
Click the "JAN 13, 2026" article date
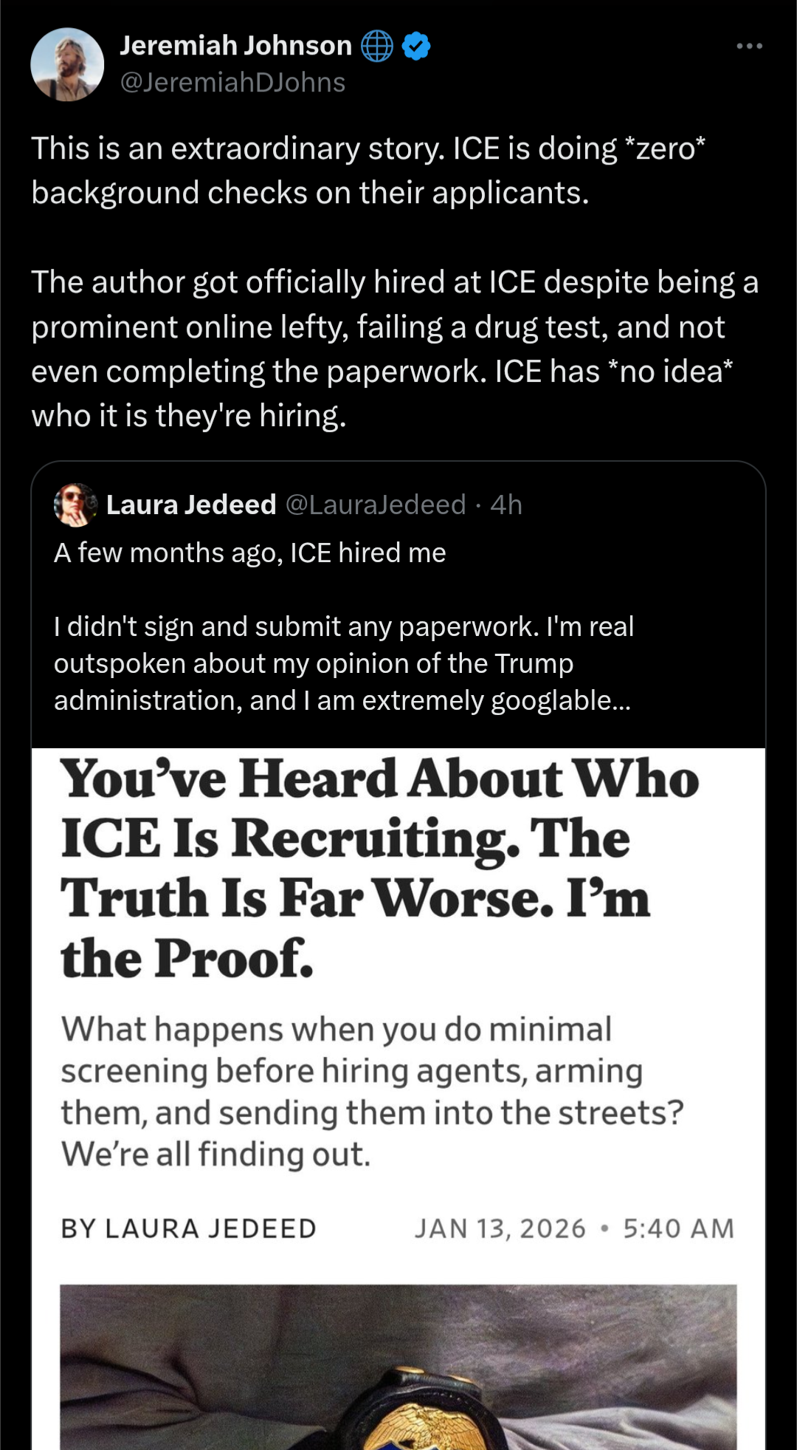pyautogui.click(x=500, y=1228)
